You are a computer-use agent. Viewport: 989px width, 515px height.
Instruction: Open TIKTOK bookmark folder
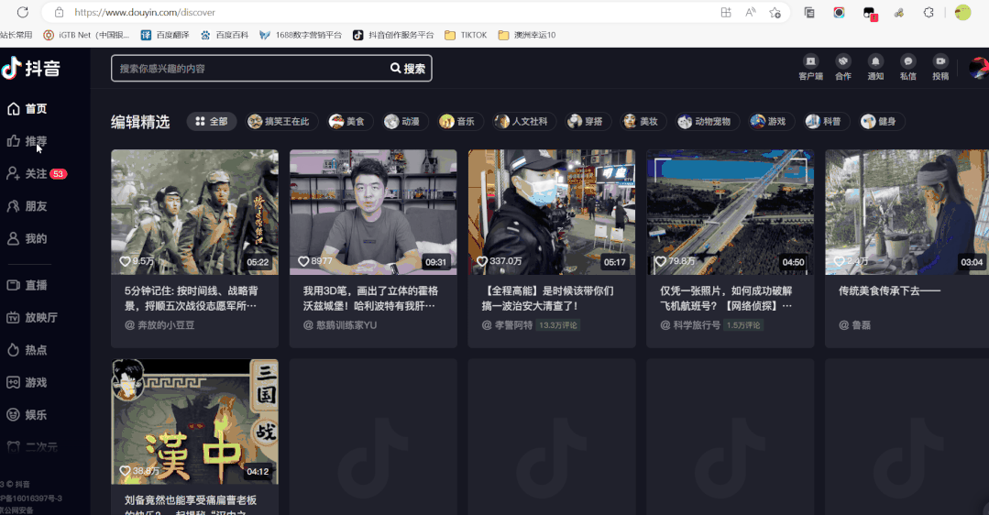[467, 36]
